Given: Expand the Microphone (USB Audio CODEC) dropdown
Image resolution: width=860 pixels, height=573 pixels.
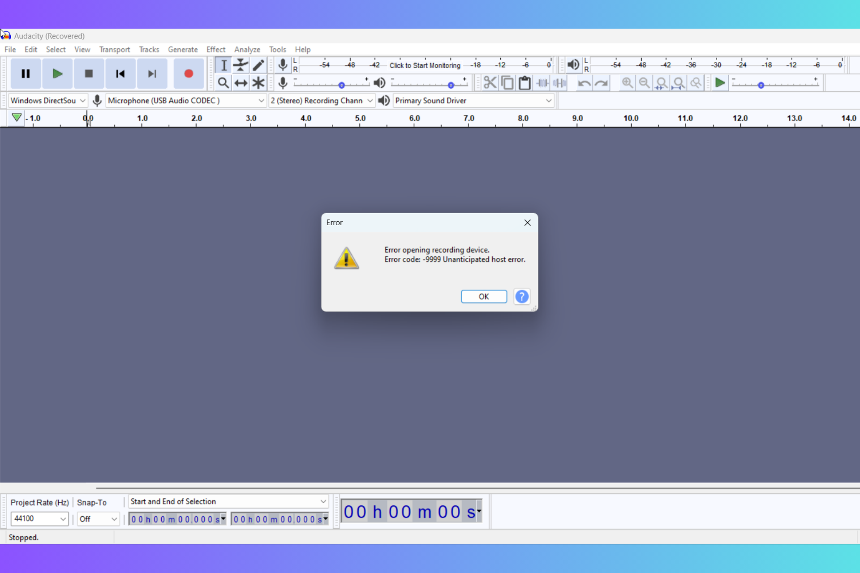Looking at the screenshot, I should tap(186, 101).
